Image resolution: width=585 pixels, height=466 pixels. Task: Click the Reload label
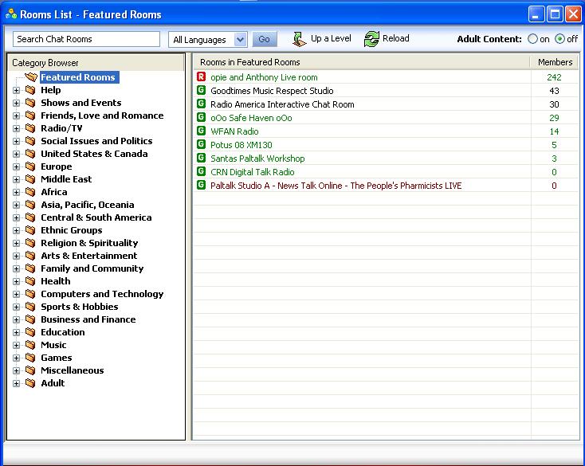[396, 38]
